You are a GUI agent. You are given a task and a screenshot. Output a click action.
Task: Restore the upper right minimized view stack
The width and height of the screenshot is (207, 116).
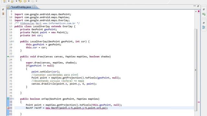204,9
